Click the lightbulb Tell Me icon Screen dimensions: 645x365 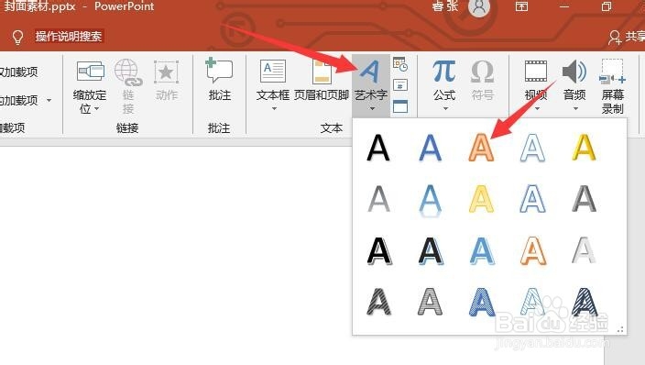point(17,37)
